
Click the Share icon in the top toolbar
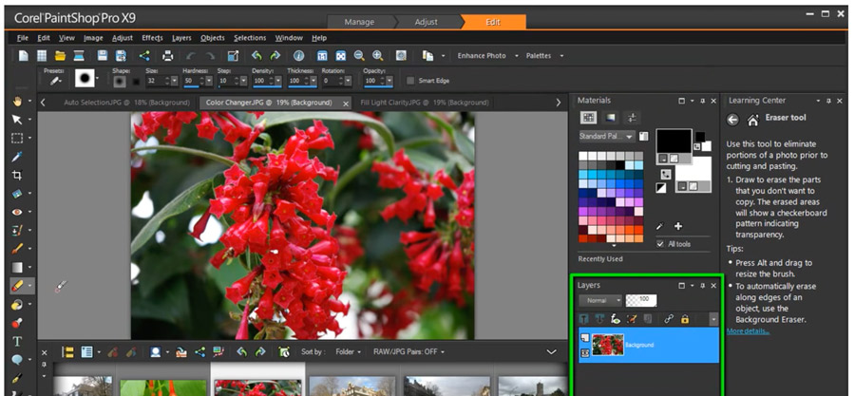144,56
